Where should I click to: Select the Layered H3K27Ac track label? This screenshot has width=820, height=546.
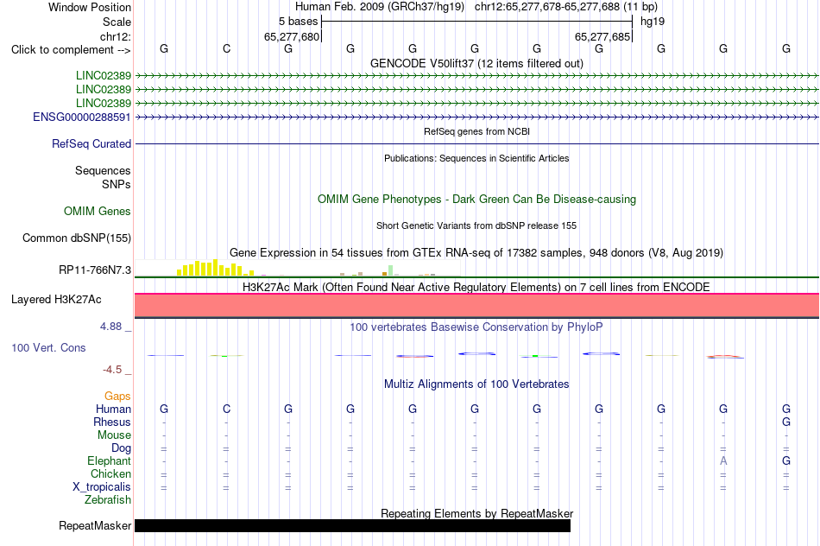(x=56, y=300)
